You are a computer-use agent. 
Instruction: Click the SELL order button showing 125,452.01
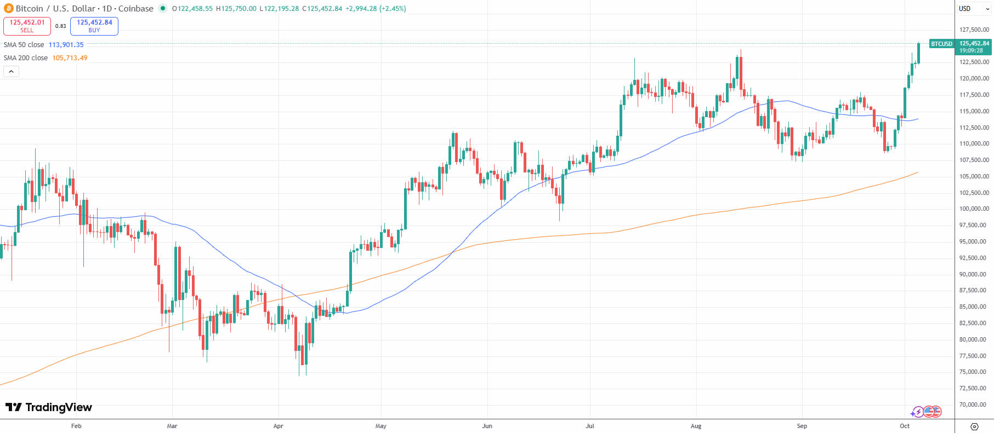point(27,26)
